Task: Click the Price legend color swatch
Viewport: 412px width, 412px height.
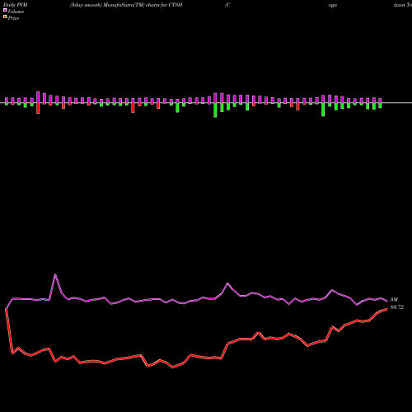Action: pos(5,16)
